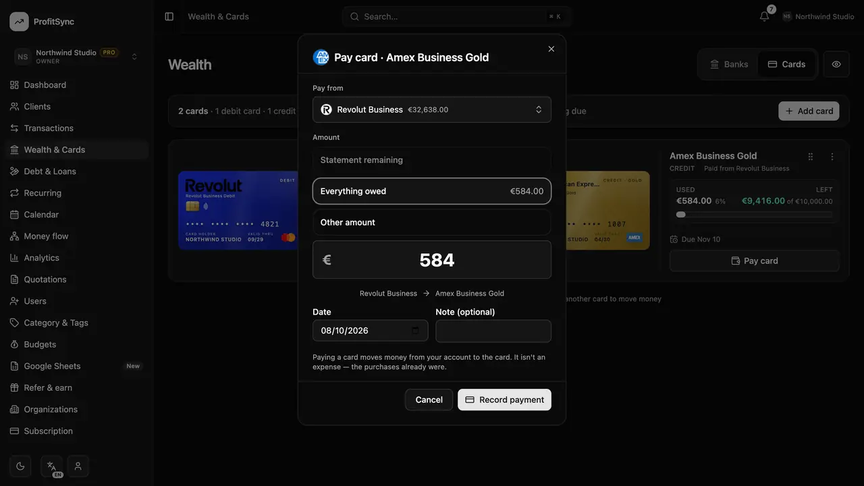The image size is (864, 486).
Task: Go to Clients page
Action: [x=77, y=107]
